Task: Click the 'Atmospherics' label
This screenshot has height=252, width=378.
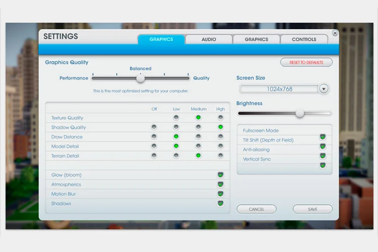Action: [66, 184]
